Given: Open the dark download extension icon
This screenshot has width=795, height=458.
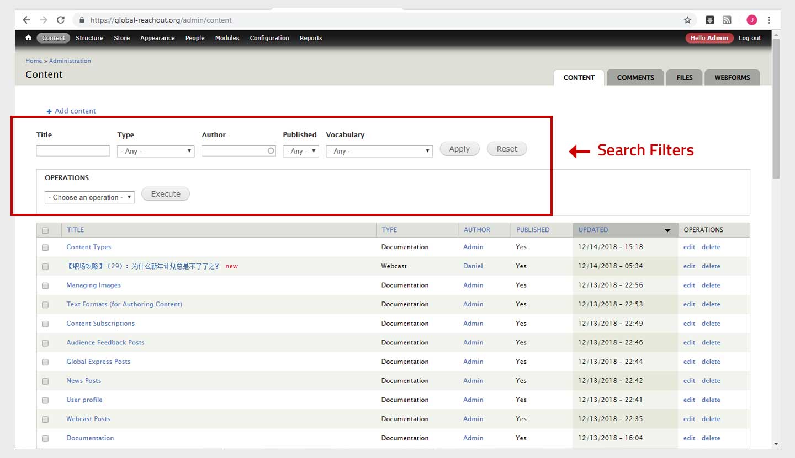Looking at the screenshot, I should pyautogui.click(x=710, y=20).
